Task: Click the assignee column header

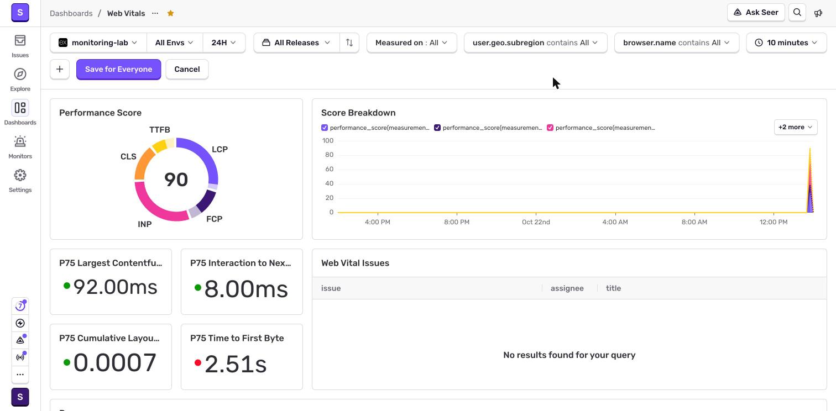Action: tap(567, 288)
